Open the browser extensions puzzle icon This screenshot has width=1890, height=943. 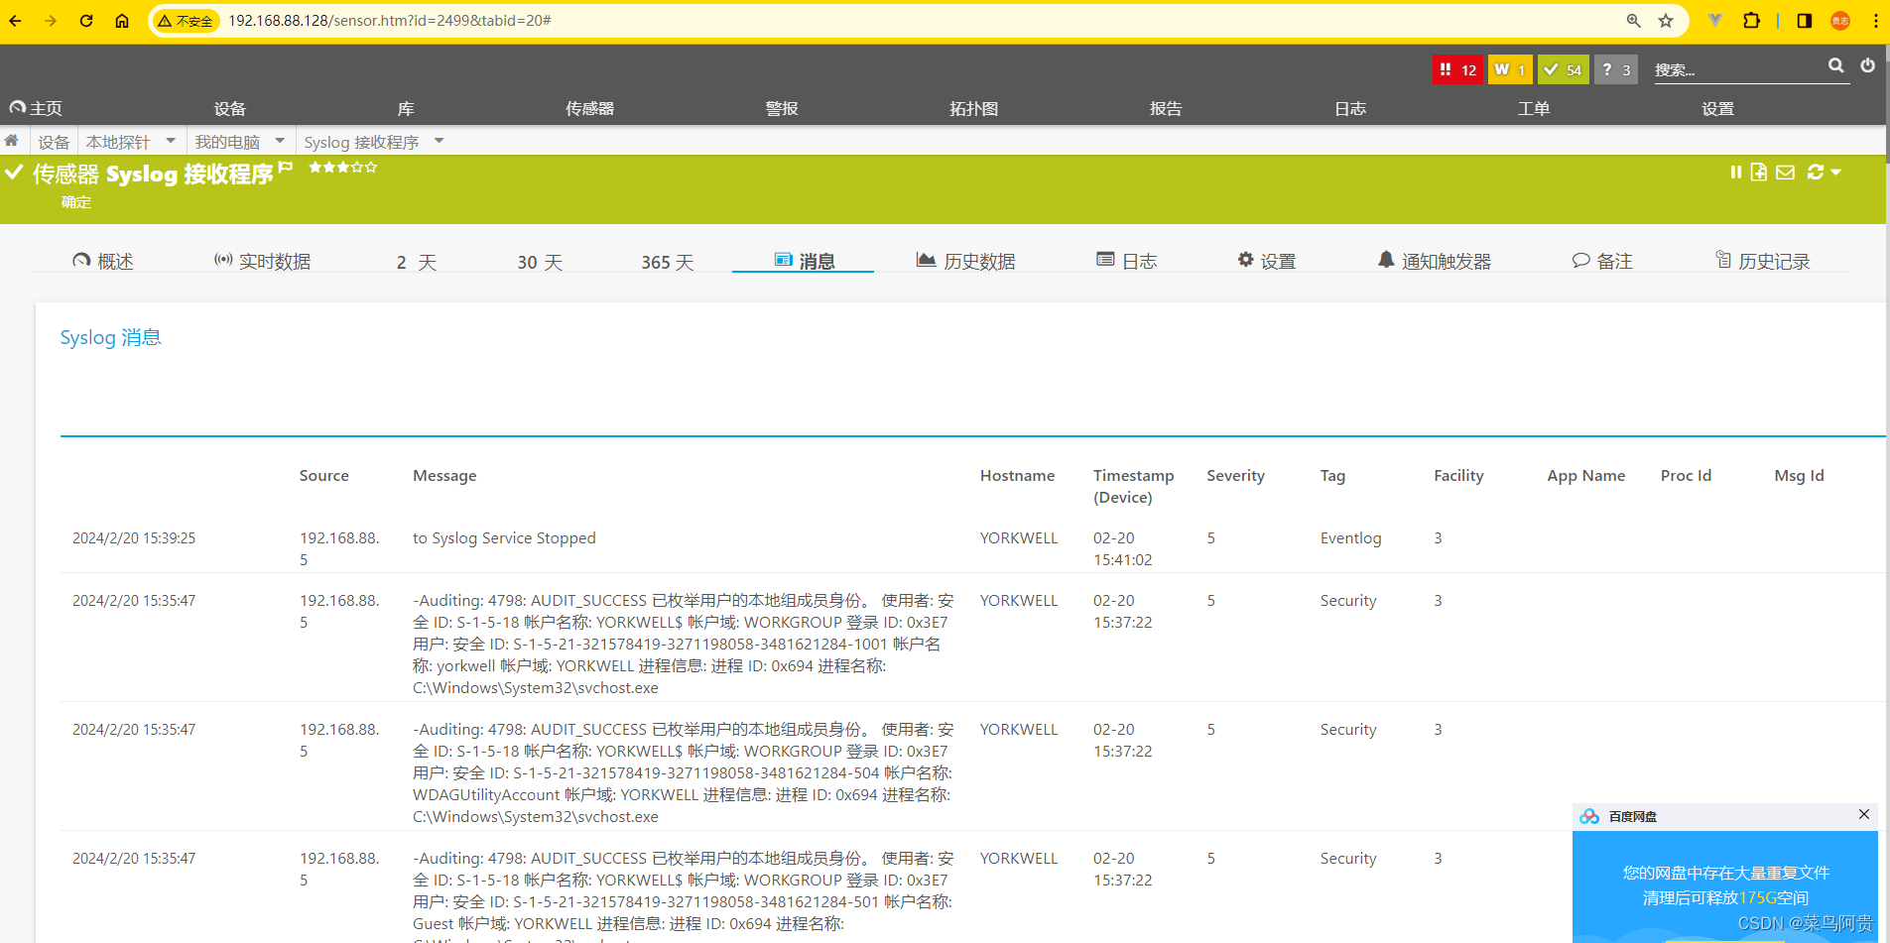1751,21
